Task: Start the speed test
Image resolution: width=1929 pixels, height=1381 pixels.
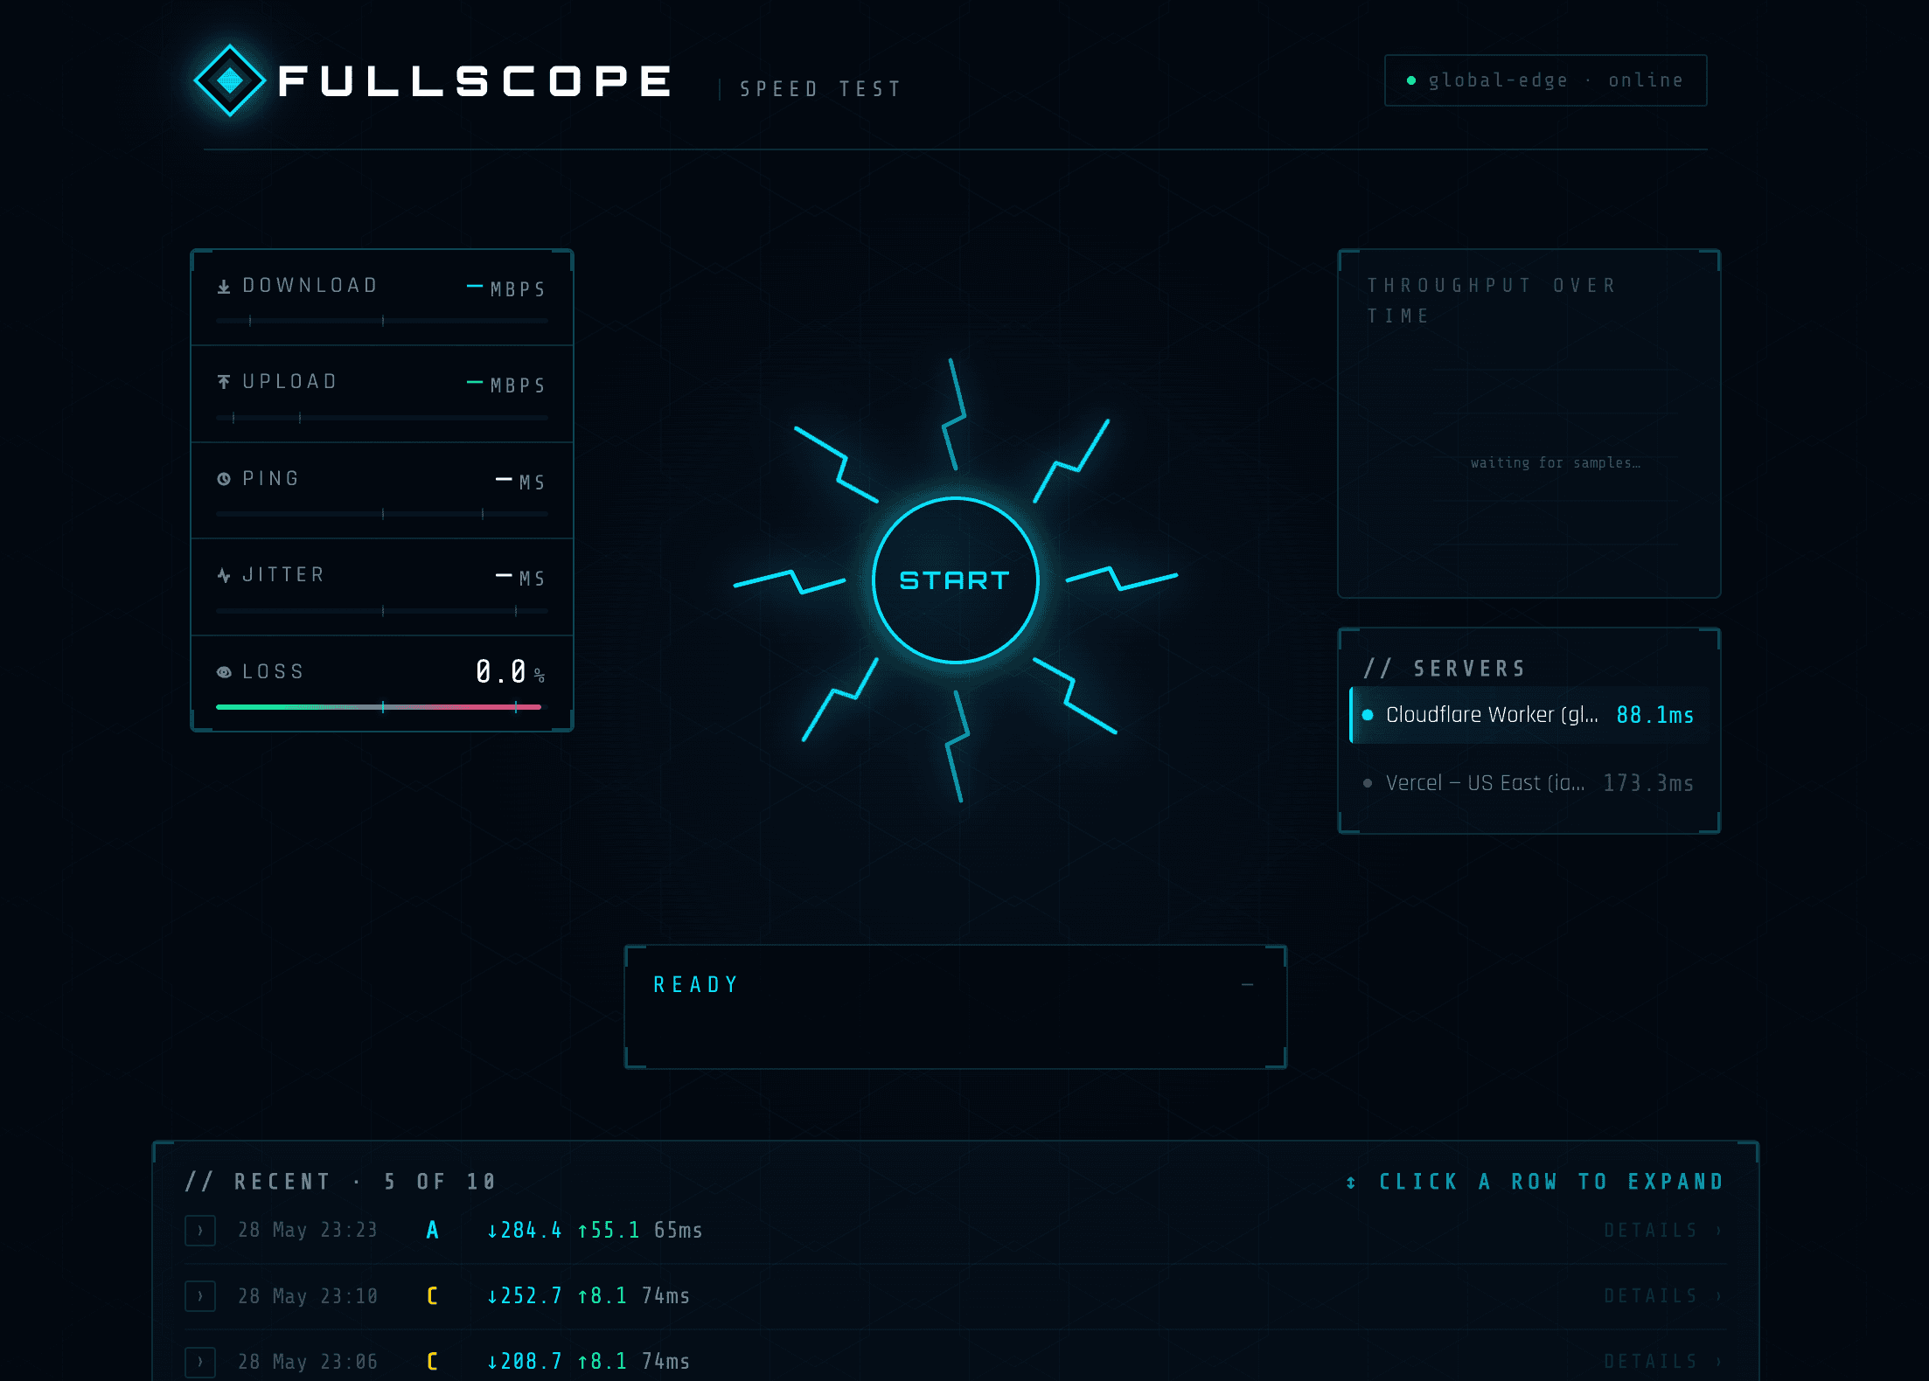Action: coord(956,580)
